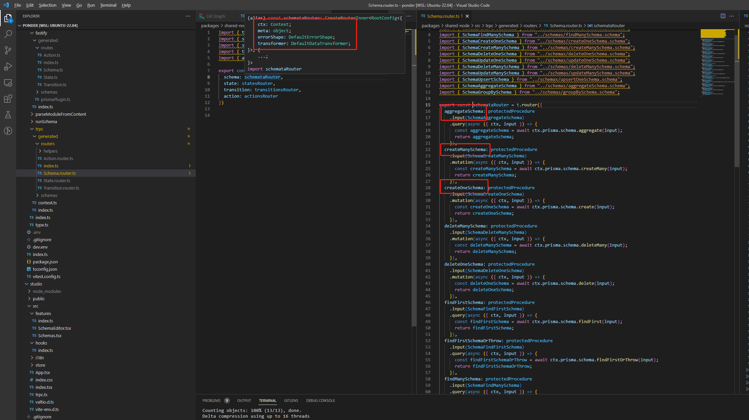Open editor More Actions ellipsis menu
Viewport: 749px width, 420px height.
click(732, 16)
